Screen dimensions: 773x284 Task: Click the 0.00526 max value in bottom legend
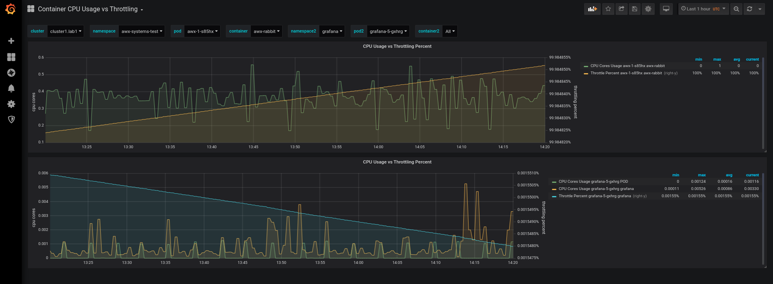(698, 189)
